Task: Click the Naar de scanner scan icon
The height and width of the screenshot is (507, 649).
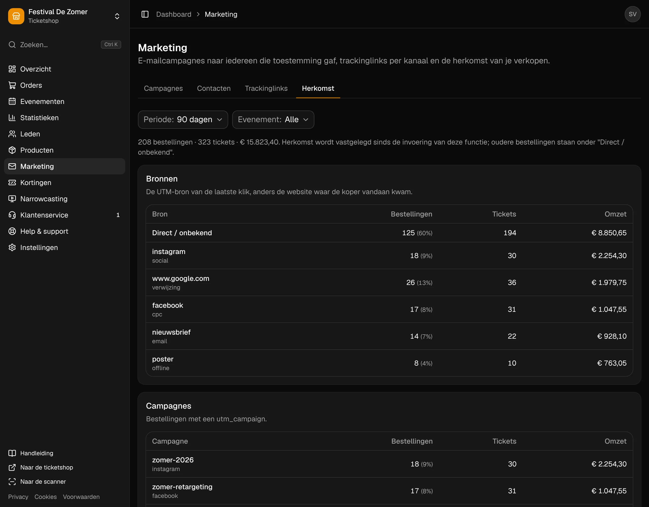Action: pyautogui.click(x=12, y=482)
